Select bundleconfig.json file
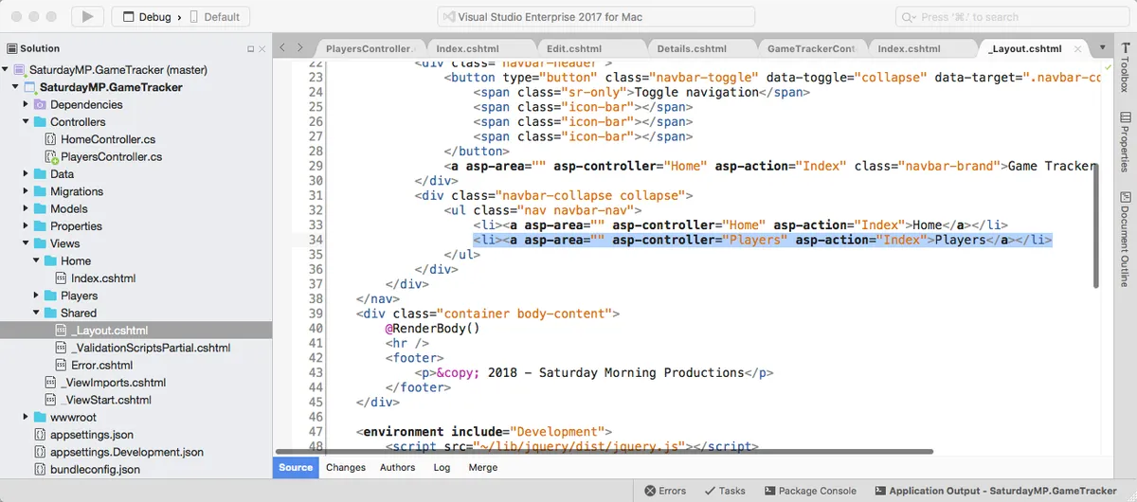Image resolution: width=1137 pixels, height=502 pixels. click(x=94, y=469)
